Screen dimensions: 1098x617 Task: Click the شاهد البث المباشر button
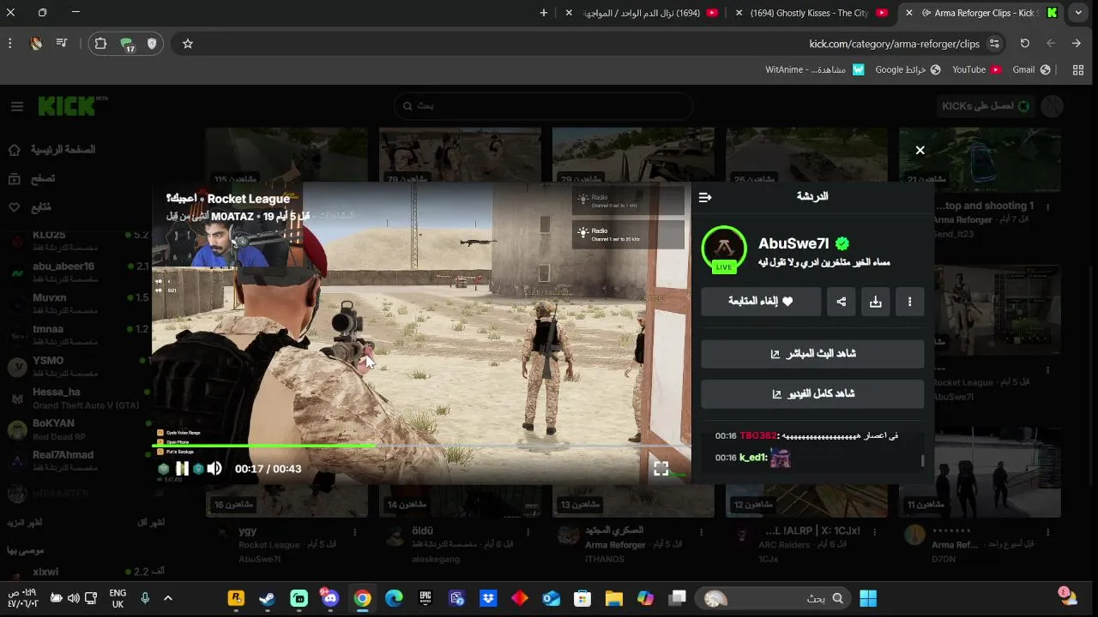pos(812,354)
